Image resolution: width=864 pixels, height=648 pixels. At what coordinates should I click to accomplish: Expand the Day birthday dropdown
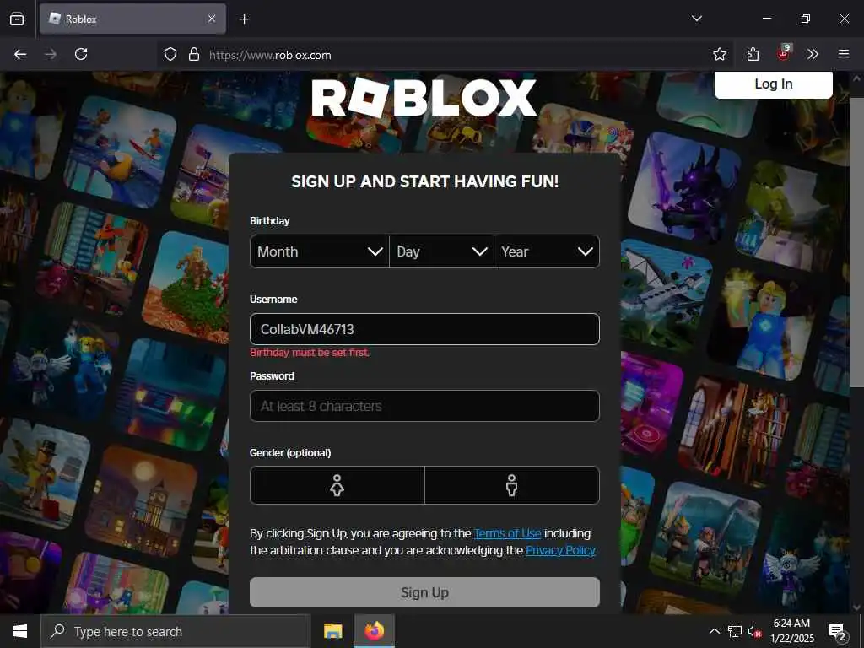pos(441,251)
